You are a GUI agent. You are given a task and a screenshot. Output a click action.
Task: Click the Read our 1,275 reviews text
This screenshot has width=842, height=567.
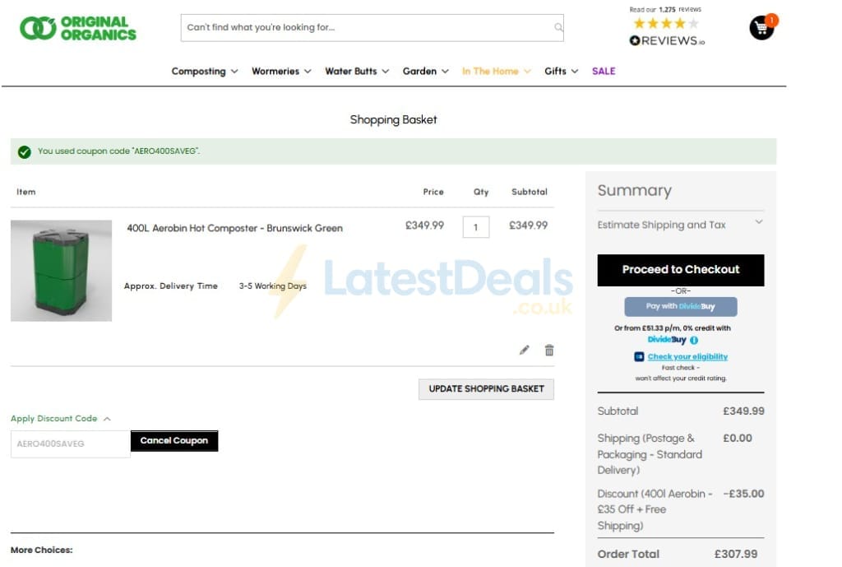(665, 9)
